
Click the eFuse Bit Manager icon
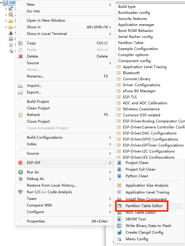coord(119,91)
